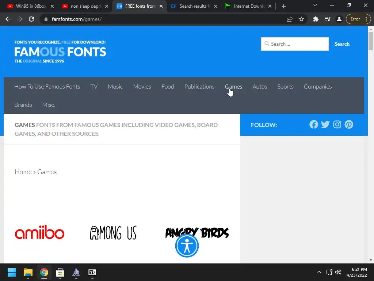Open the amiibo font thumbnail

39,232
